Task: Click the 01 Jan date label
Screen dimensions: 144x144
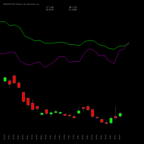Action: click(115, 137)
